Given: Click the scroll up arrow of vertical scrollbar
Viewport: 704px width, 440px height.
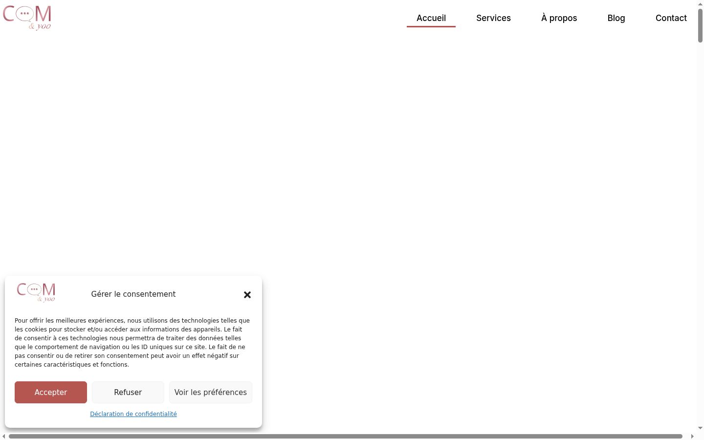Looking at the screenshot, I should pyautogui.click(x=700, y=4).
